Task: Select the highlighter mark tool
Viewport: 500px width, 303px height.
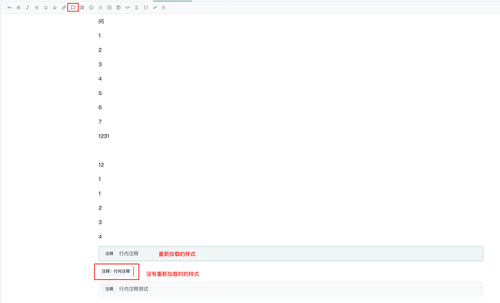Action: tap(55, 7)
